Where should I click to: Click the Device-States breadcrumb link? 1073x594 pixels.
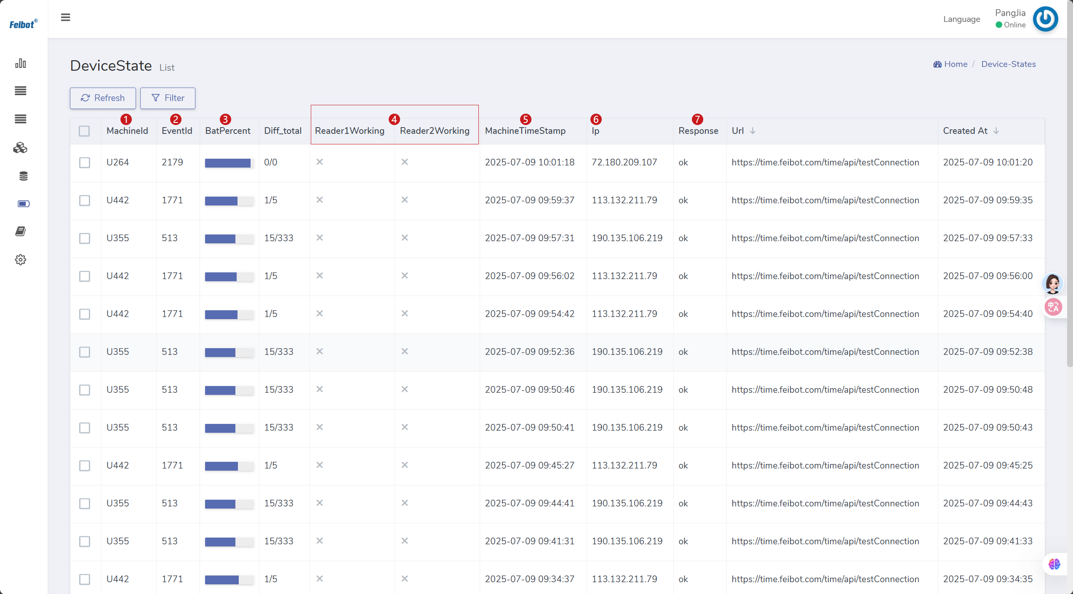click(x=1008, y=64)
